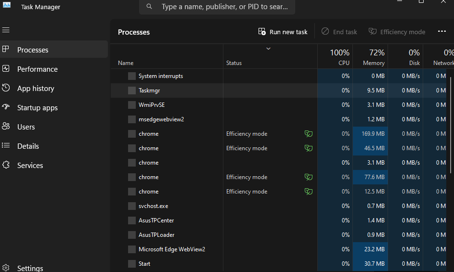Click the Efficiency mode button label
This screenshot has width=454, height=272.
coord(403,32)
